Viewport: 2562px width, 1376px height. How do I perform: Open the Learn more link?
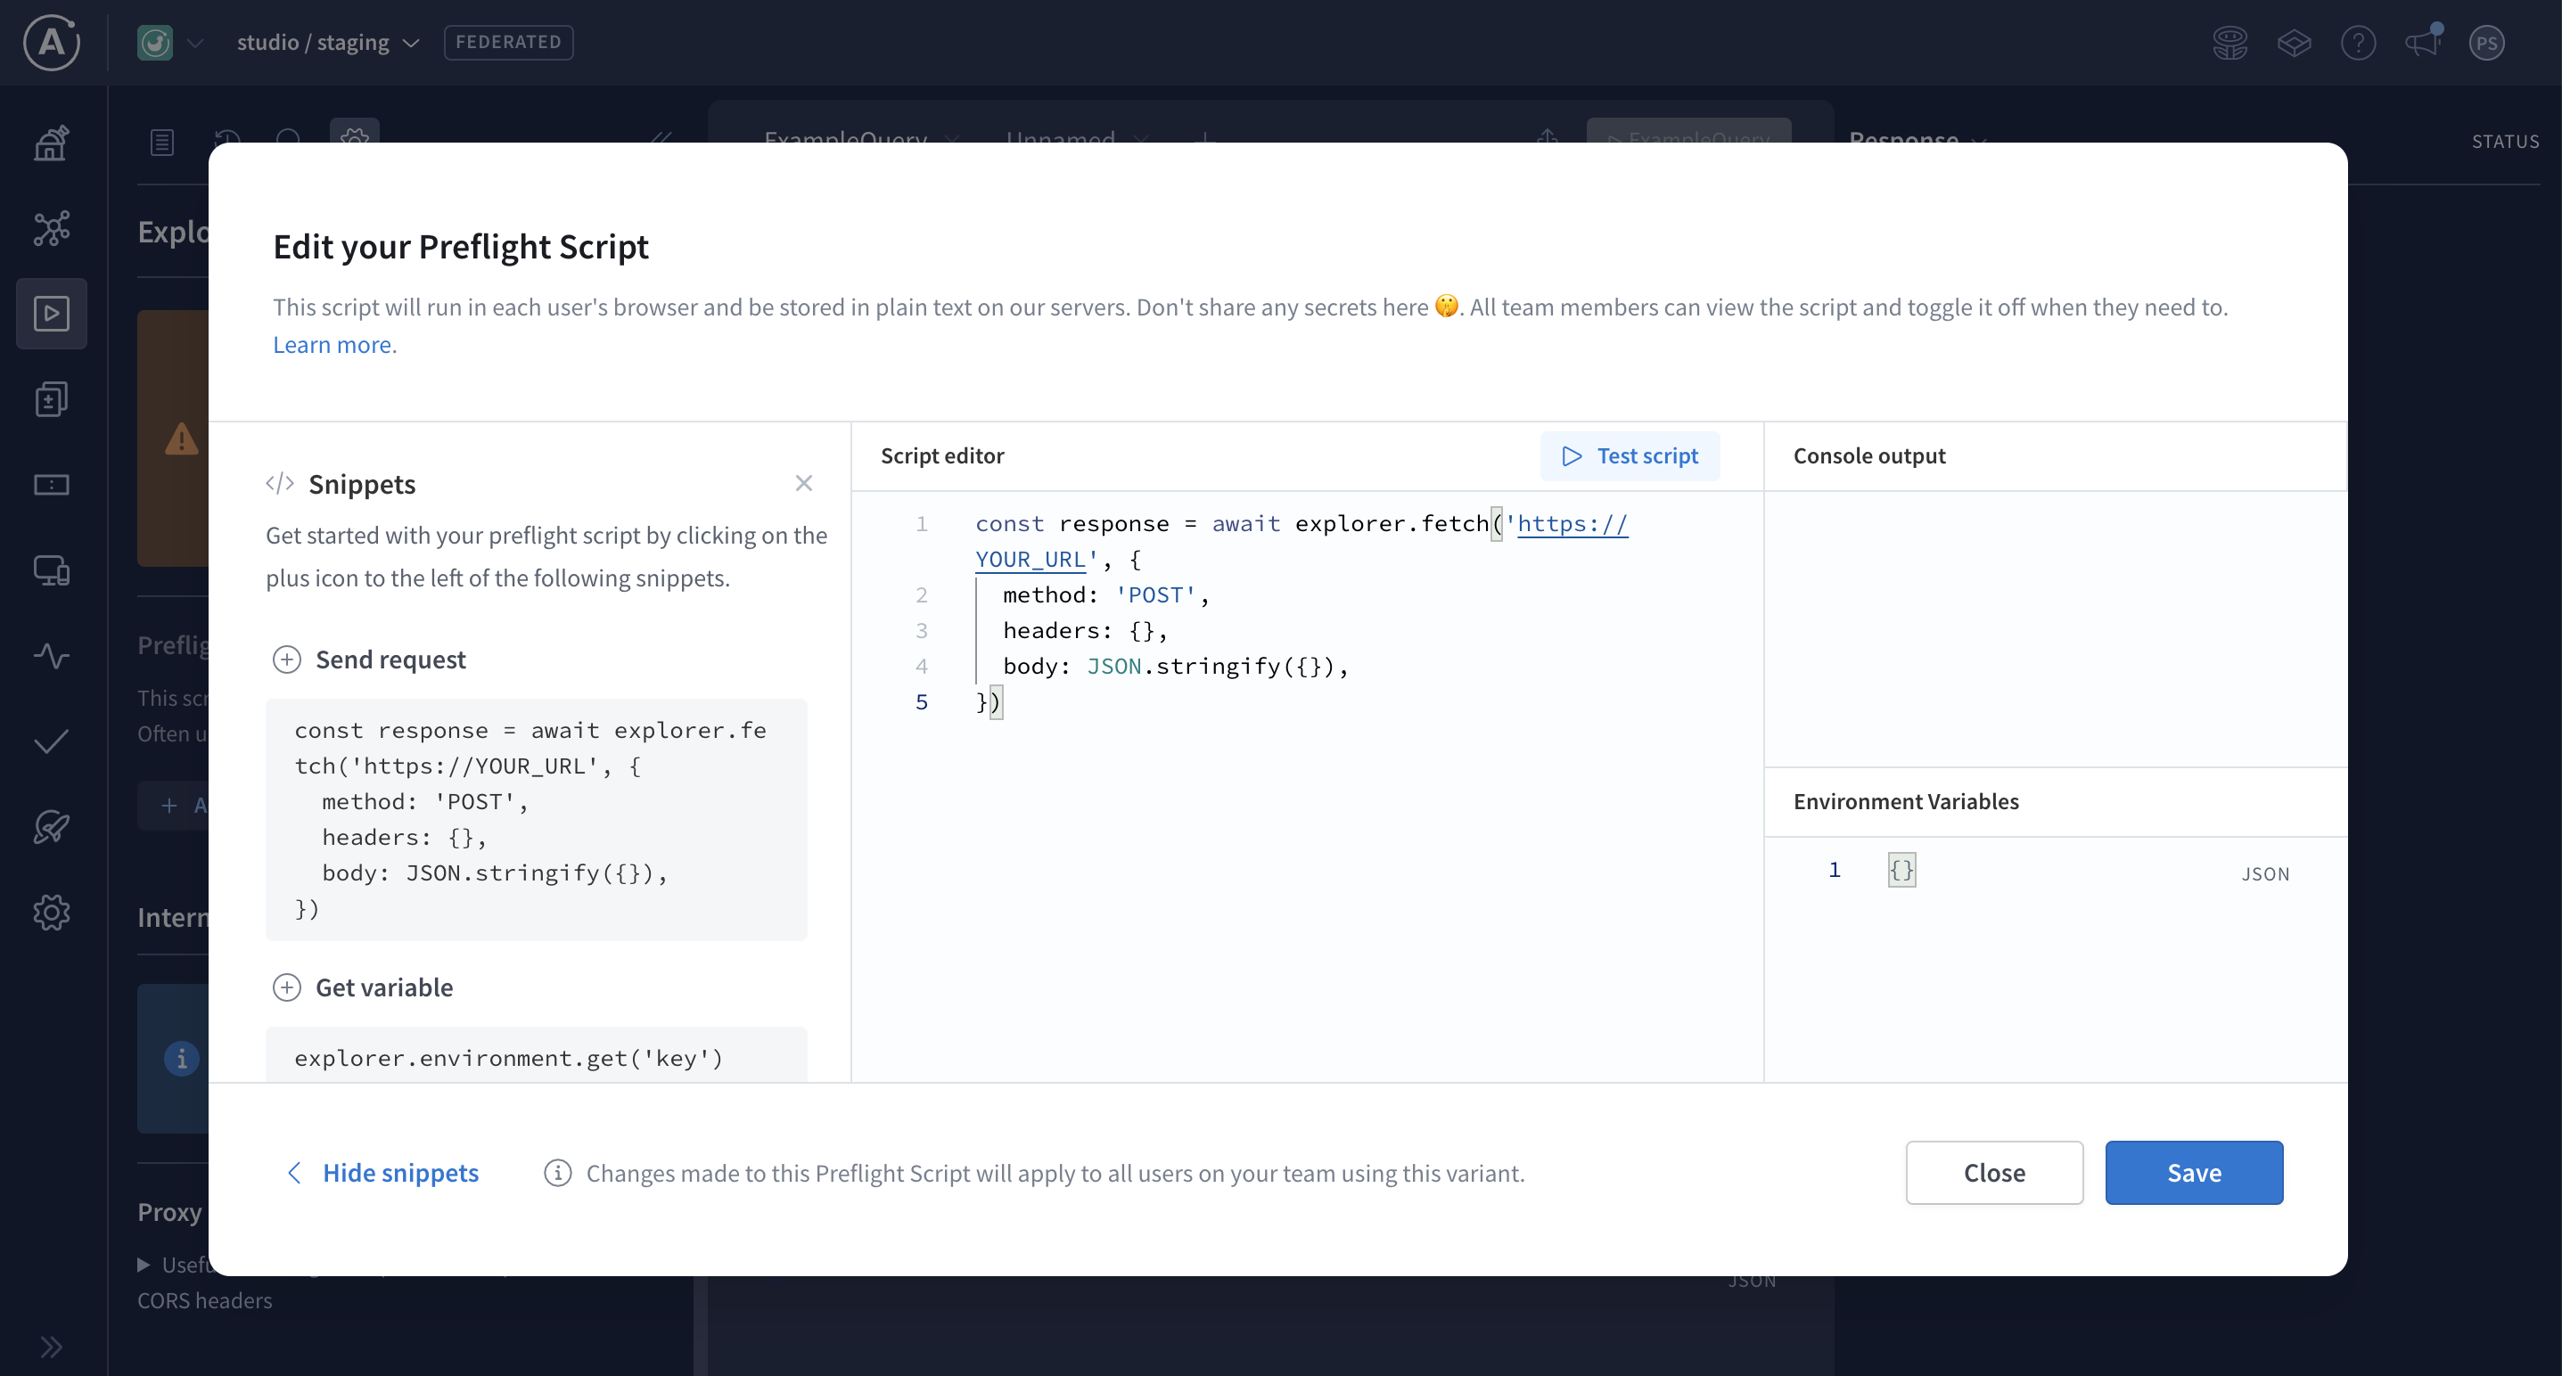tap(333, 344)
